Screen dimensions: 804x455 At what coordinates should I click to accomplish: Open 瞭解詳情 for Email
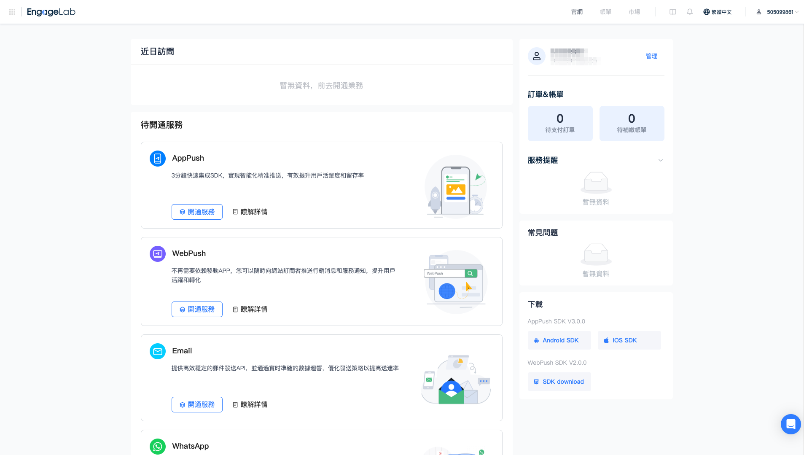point(250,404)
